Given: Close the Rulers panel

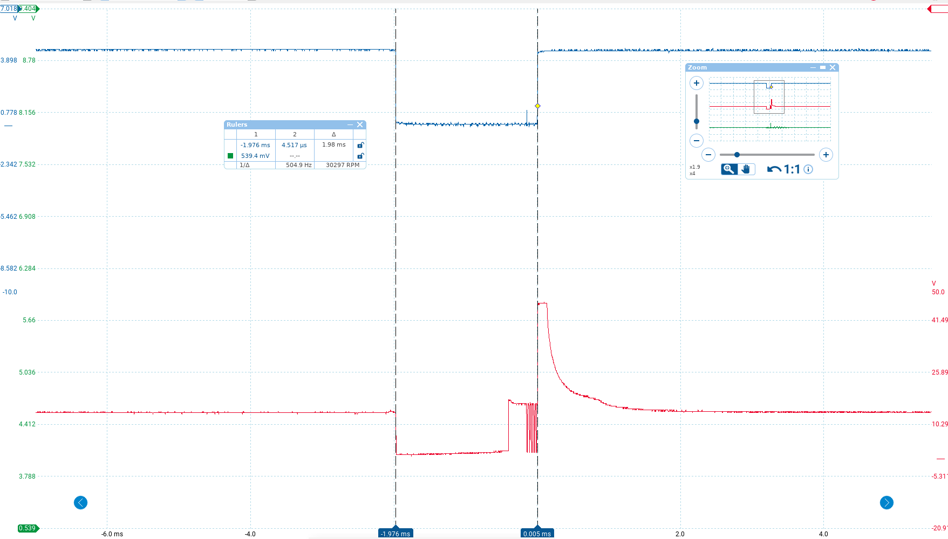Looking at the screenshot, I should 360,125.
